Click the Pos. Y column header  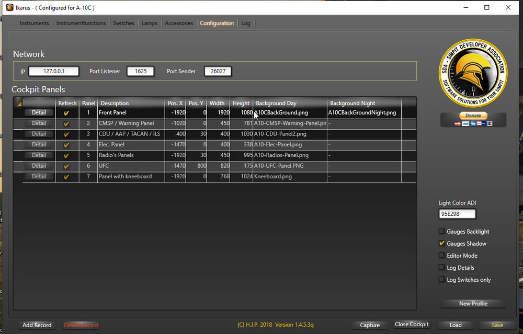[x=196, y=103]
